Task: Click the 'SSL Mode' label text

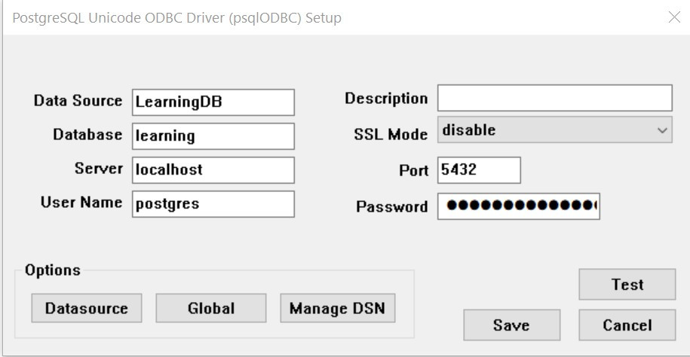Action: (391, 134)
